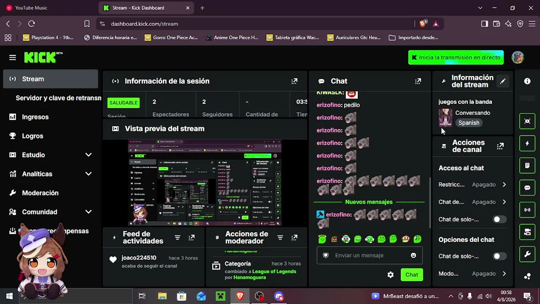Open chat settings gear icon
The width and height of the screenshot is (540, 304).
click(391, 275)
